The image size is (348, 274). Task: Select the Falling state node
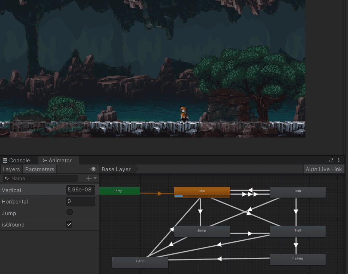(x=298, y=259)
